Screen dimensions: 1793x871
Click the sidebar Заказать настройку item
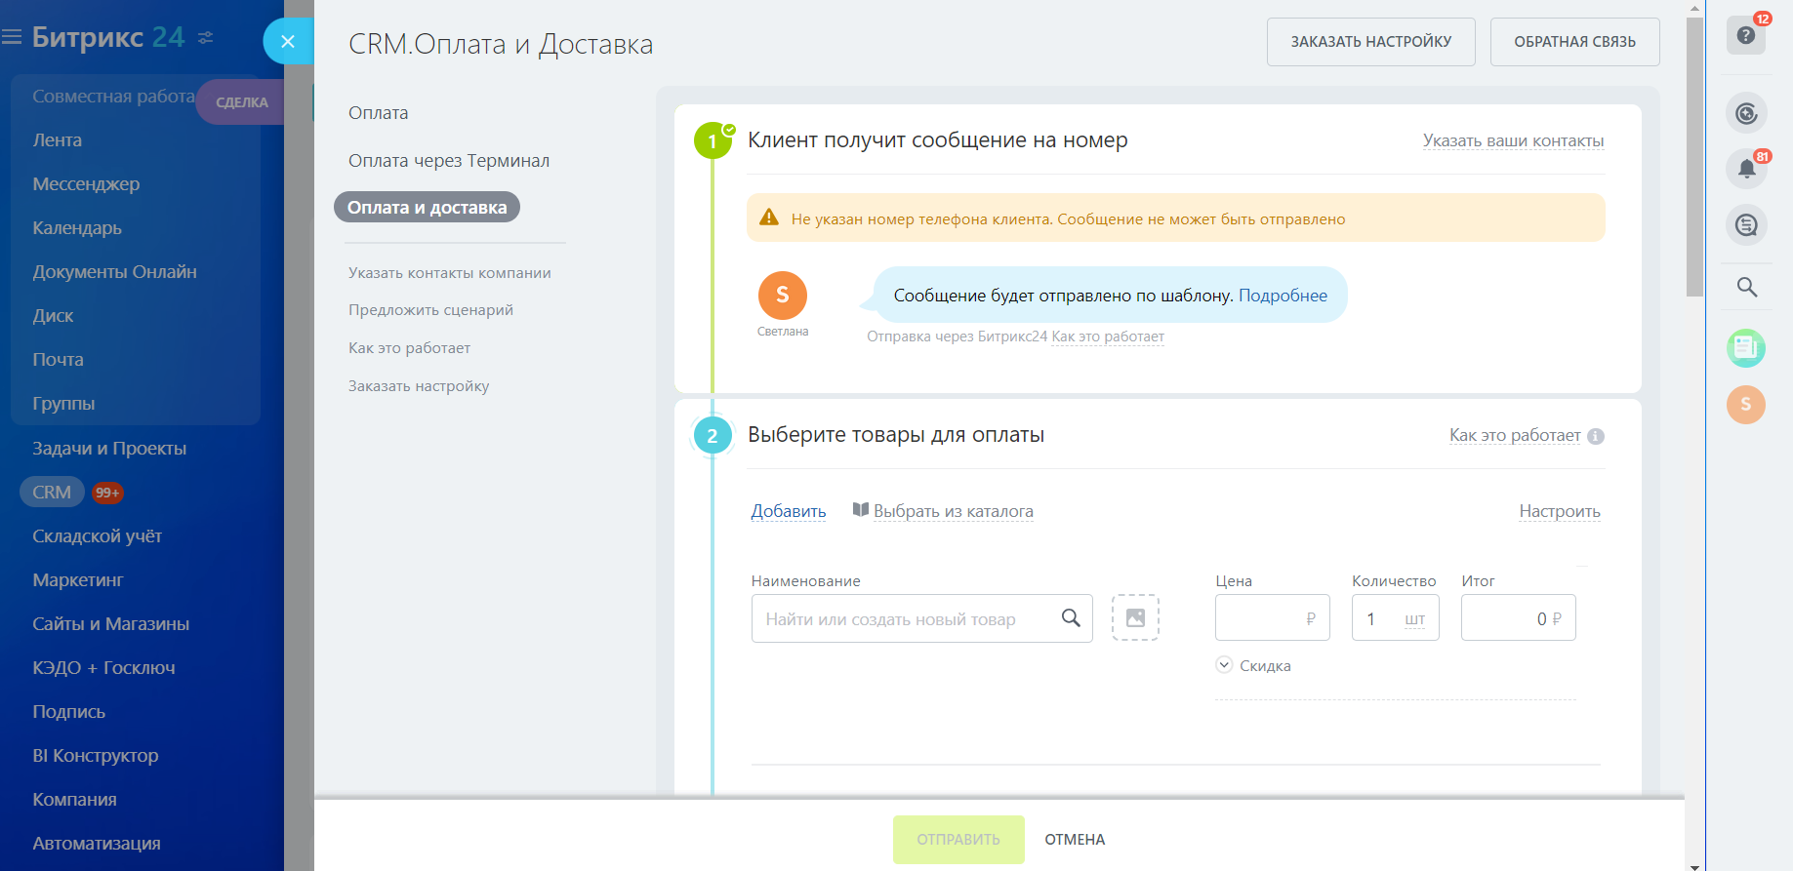pyautogui.click(x=419, y=386)
